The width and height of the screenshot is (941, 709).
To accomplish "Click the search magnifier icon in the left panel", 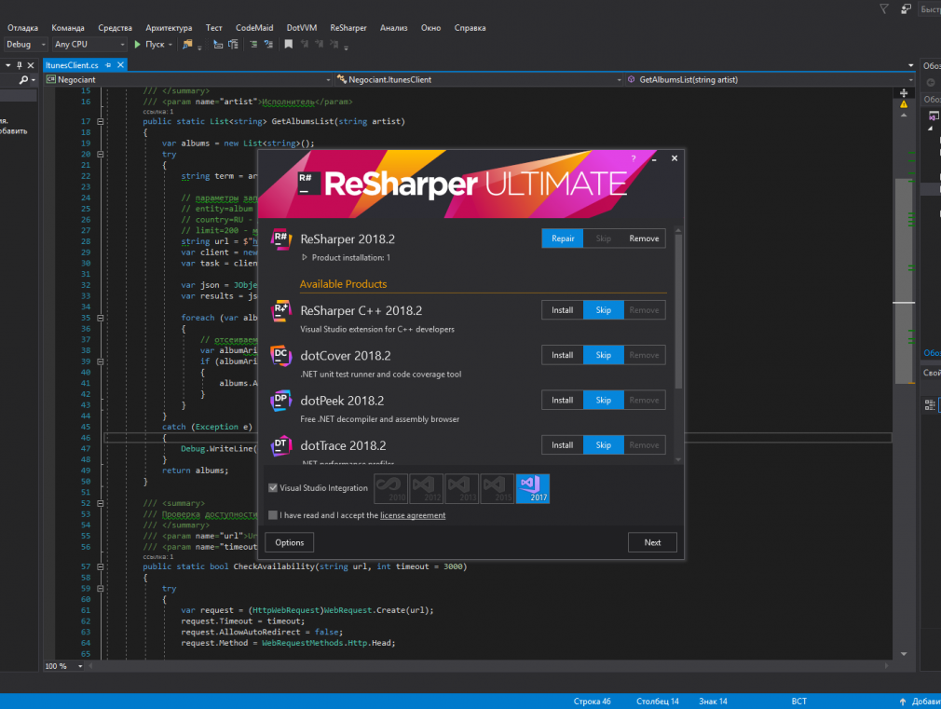I will click(23, 79).
